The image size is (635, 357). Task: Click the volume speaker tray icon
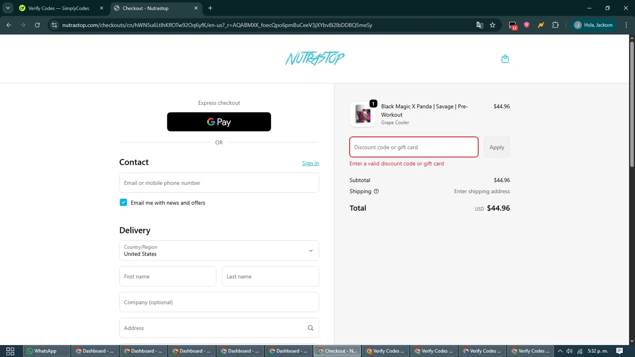(x=570, y=351)
